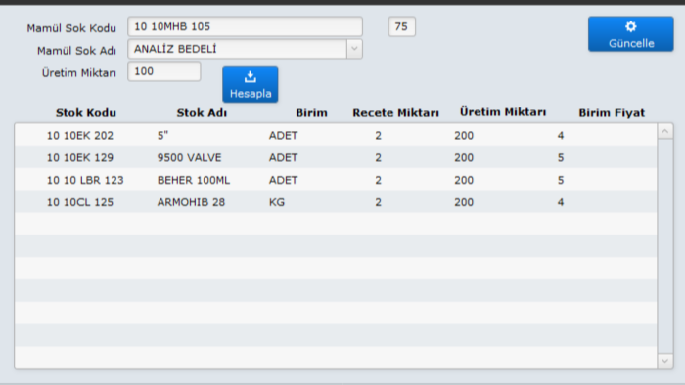Click the Recete Miktarı column header

pyautogui.click(x=395, y=113)
